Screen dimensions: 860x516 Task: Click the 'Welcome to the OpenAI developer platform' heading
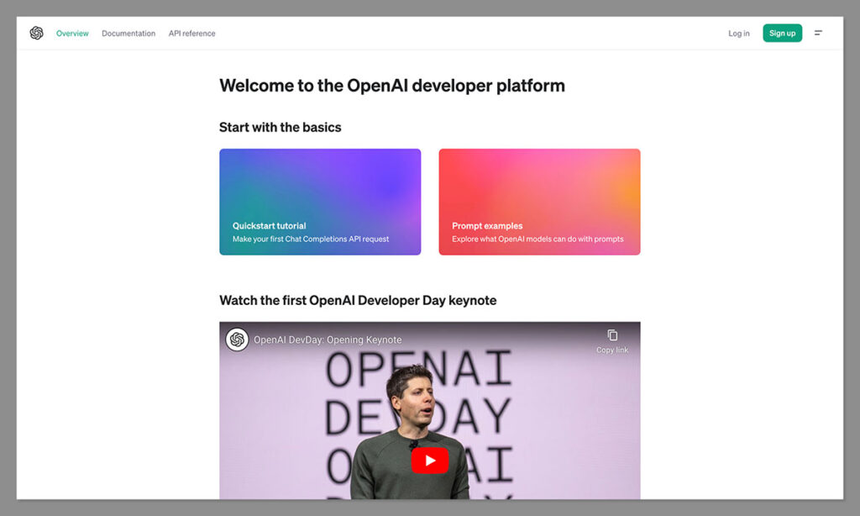[x=392, y=86]
